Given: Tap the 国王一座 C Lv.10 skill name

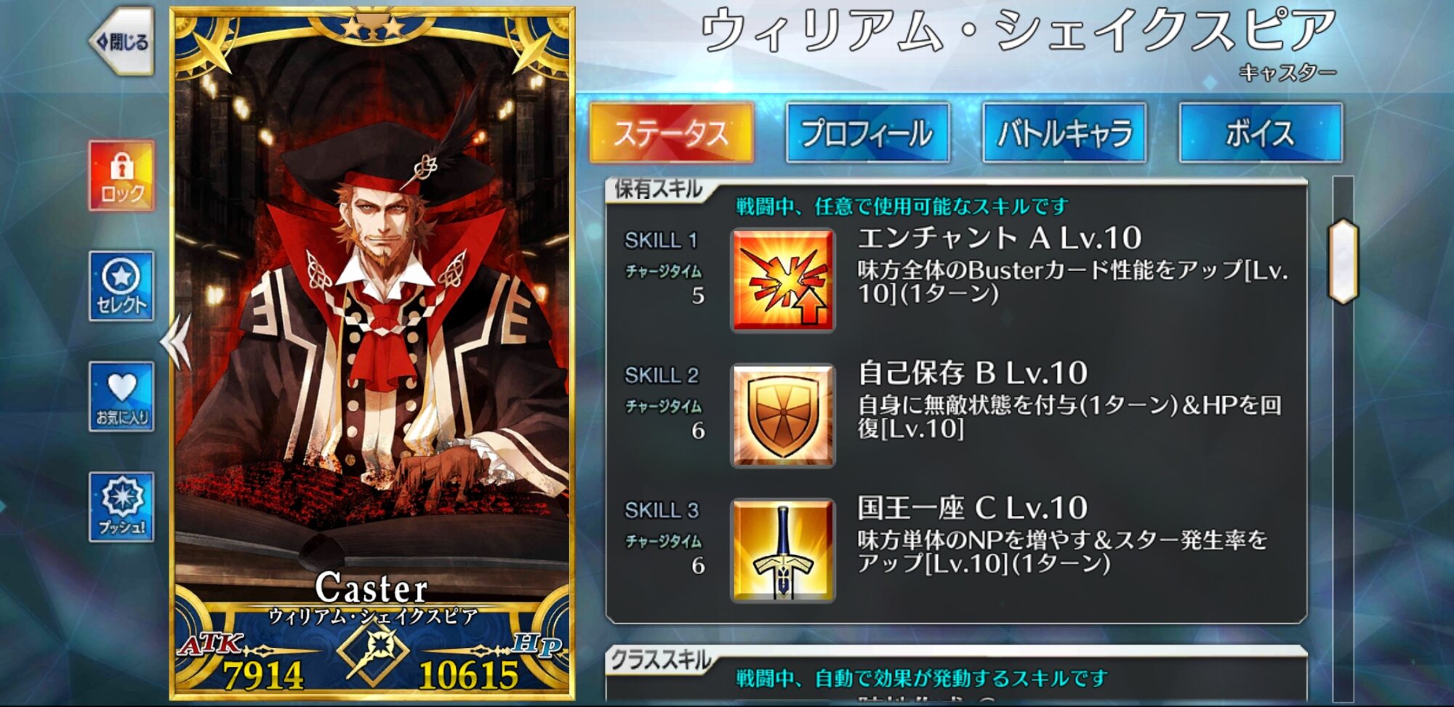Looking at the screenshot, I should click(973, 508).
